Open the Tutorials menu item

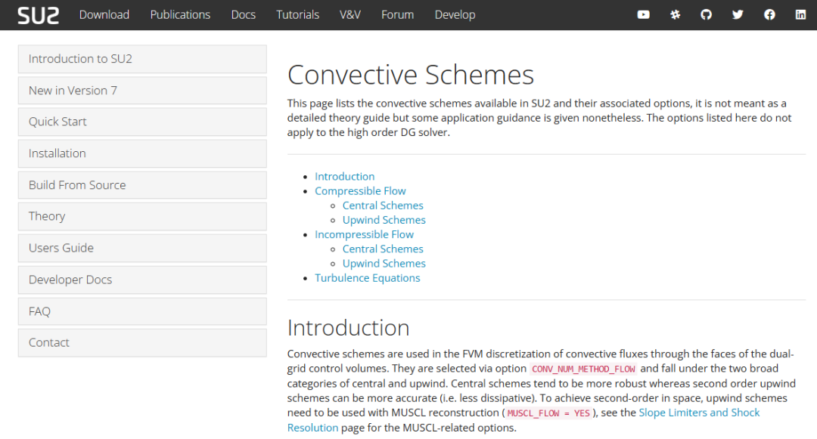click(297, 14)
